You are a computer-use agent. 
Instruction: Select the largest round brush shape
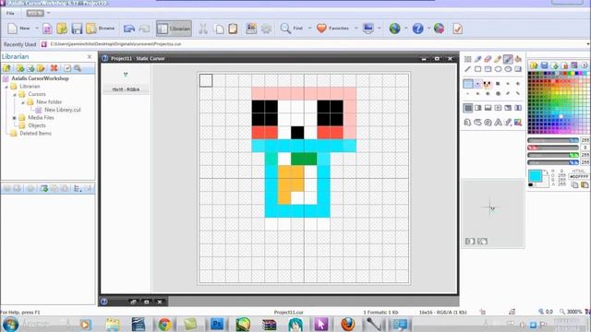(x=498, y=93)
